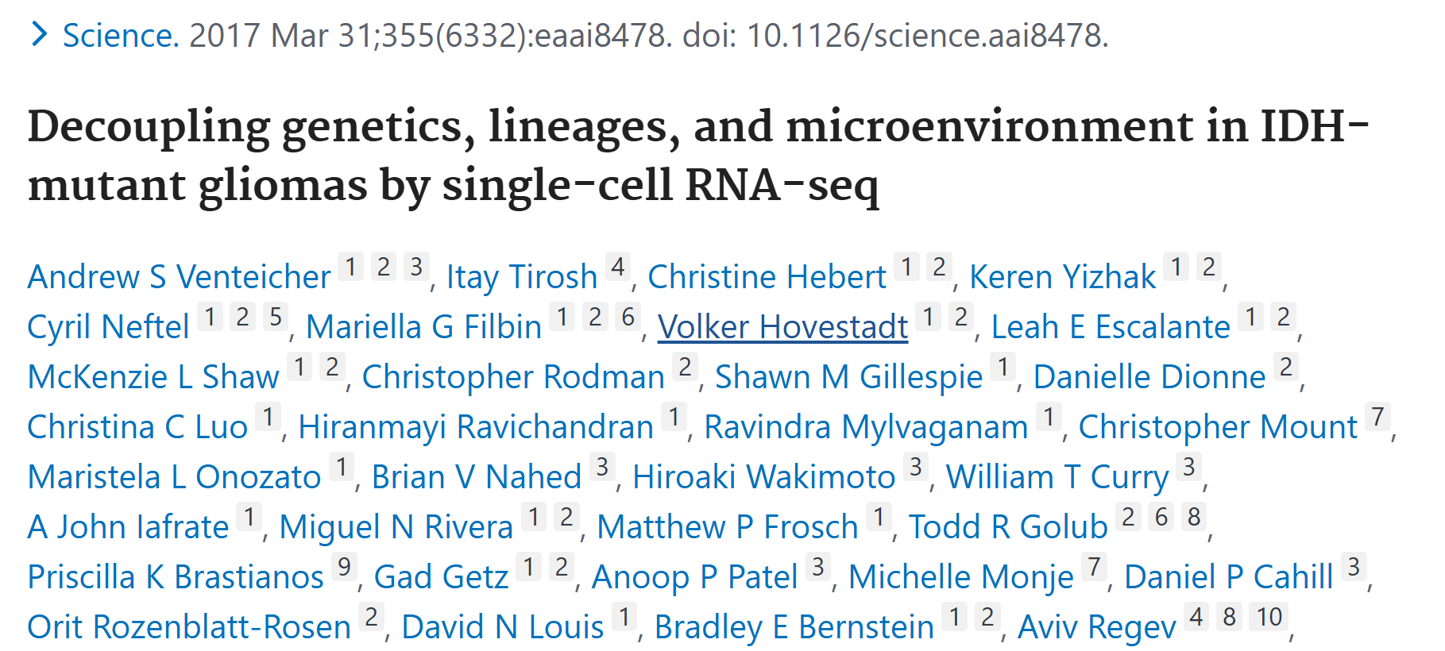
Task: Click author Hiranmayi Ravichandran
Action: point(476,427)
